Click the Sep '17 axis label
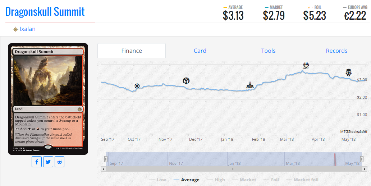The height and width of the screenshot is (186, 371). pyautogui.click(x=107, y=139)
